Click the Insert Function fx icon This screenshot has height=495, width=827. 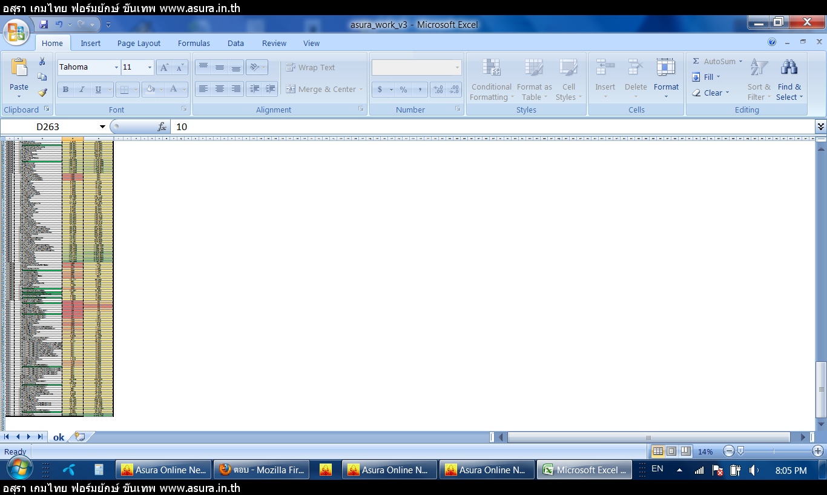click(x=162, y=127)
